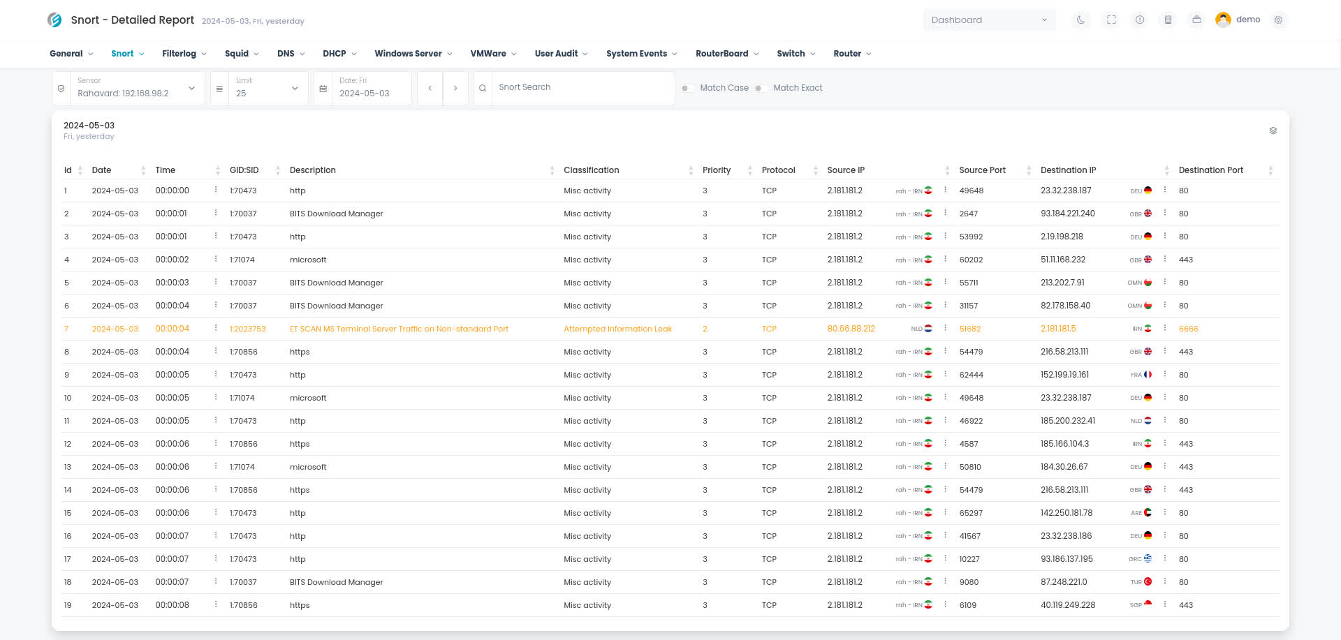Open the Windows Server menu
The width and height of the screenshot is (1341, 640).
413,54
